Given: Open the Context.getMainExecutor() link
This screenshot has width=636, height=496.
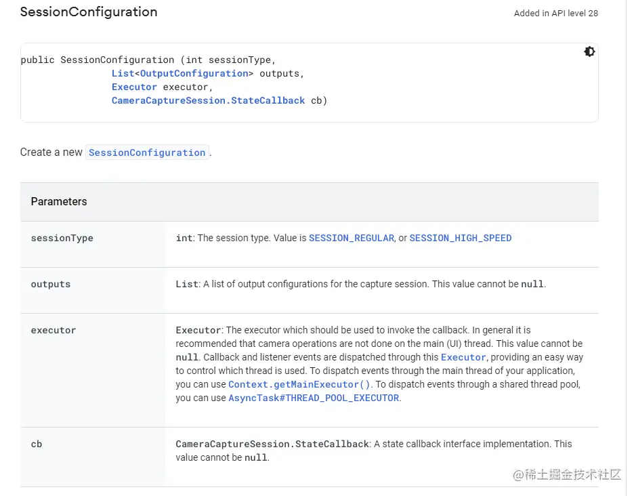Looking at the screenshot, I should (299, 384).
